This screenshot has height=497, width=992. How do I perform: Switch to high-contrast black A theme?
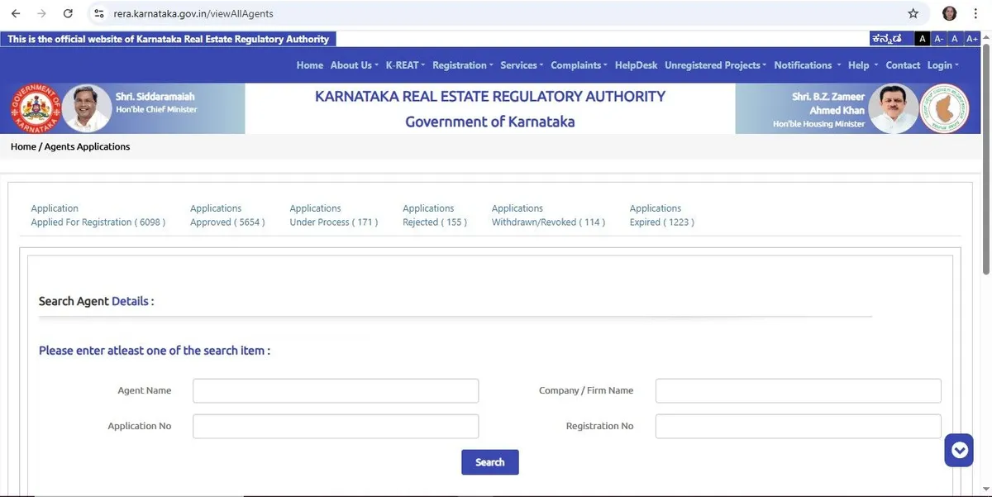tap(923, 39)
